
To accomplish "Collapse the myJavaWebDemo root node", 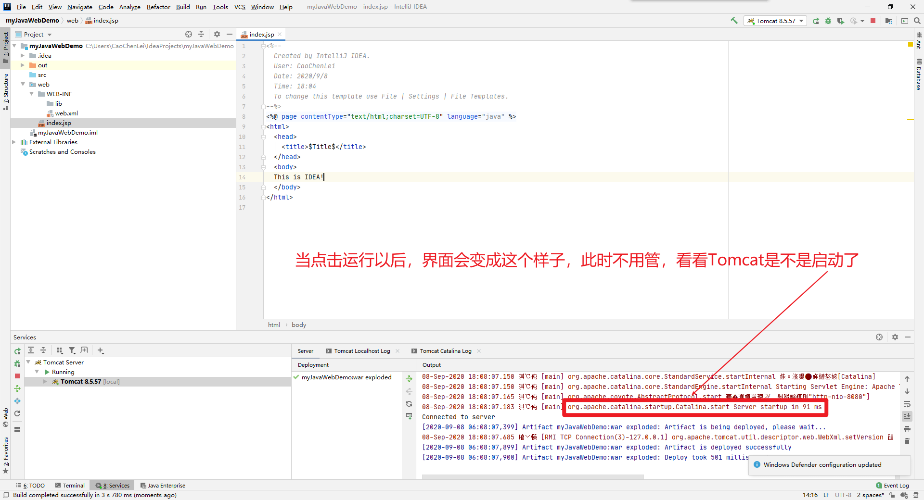I will [14, 46].
